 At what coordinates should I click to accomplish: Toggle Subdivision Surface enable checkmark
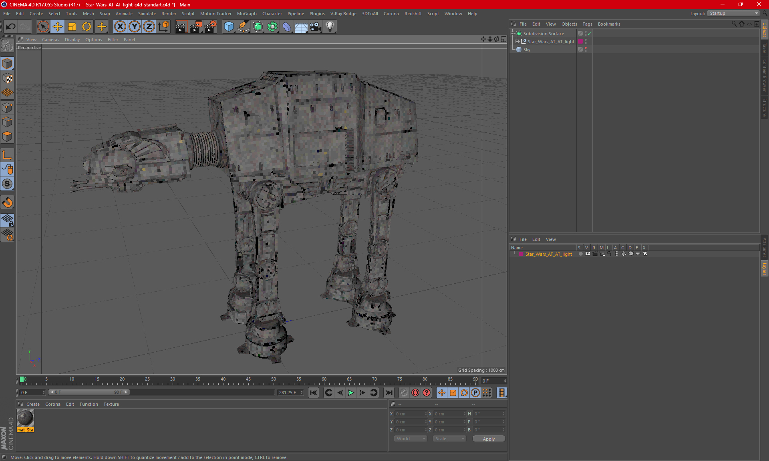point(590,34)
